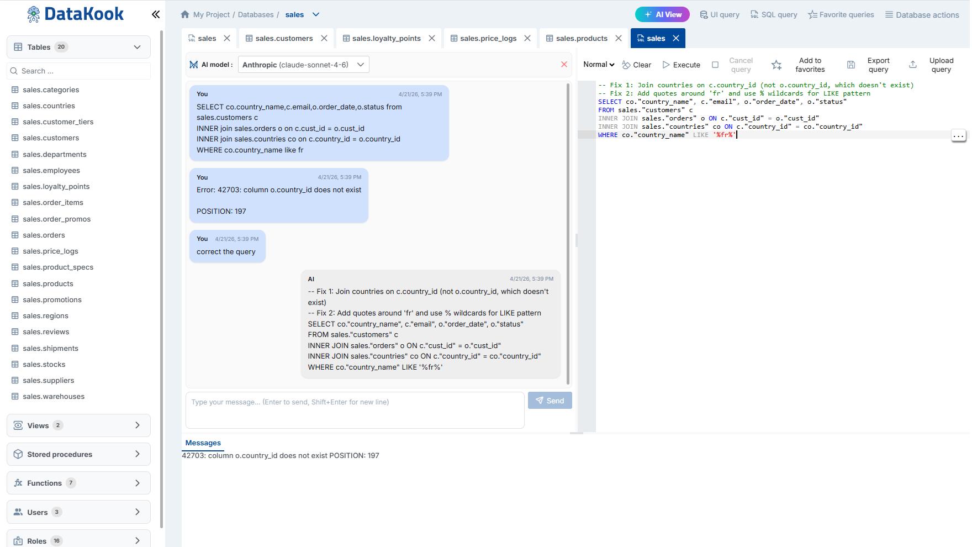Close the first sales tab
Viewport: 972px width, 547px height.
pos(227,38)
